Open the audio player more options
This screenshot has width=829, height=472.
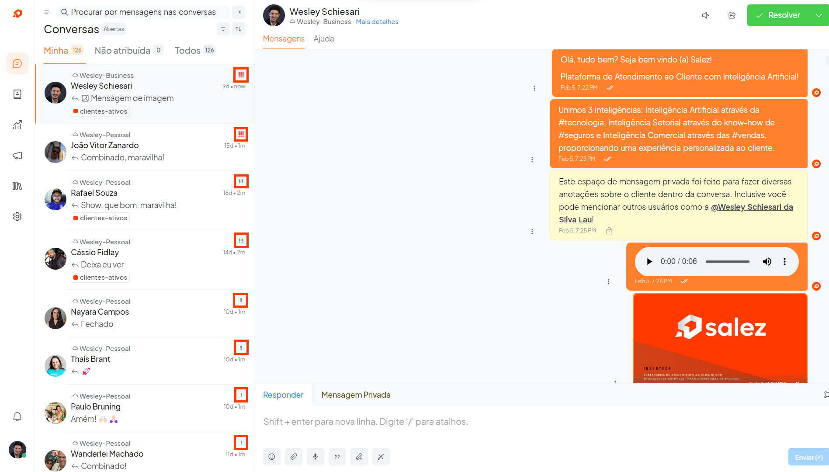784,261
